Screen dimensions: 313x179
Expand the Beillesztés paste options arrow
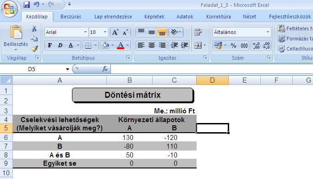[x=16, y=50]
